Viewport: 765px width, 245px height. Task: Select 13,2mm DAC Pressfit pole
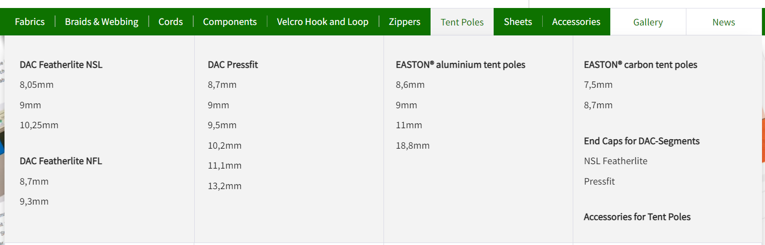(x=225, y=186)
